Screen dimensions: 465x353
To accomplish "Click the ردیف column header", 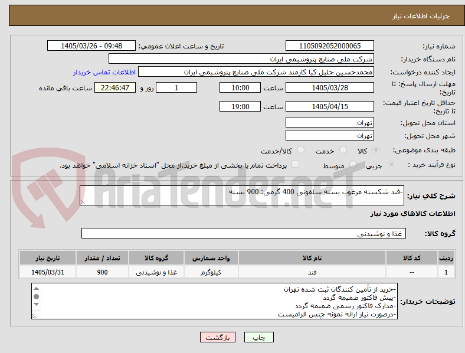I will (x=446, y=258).
